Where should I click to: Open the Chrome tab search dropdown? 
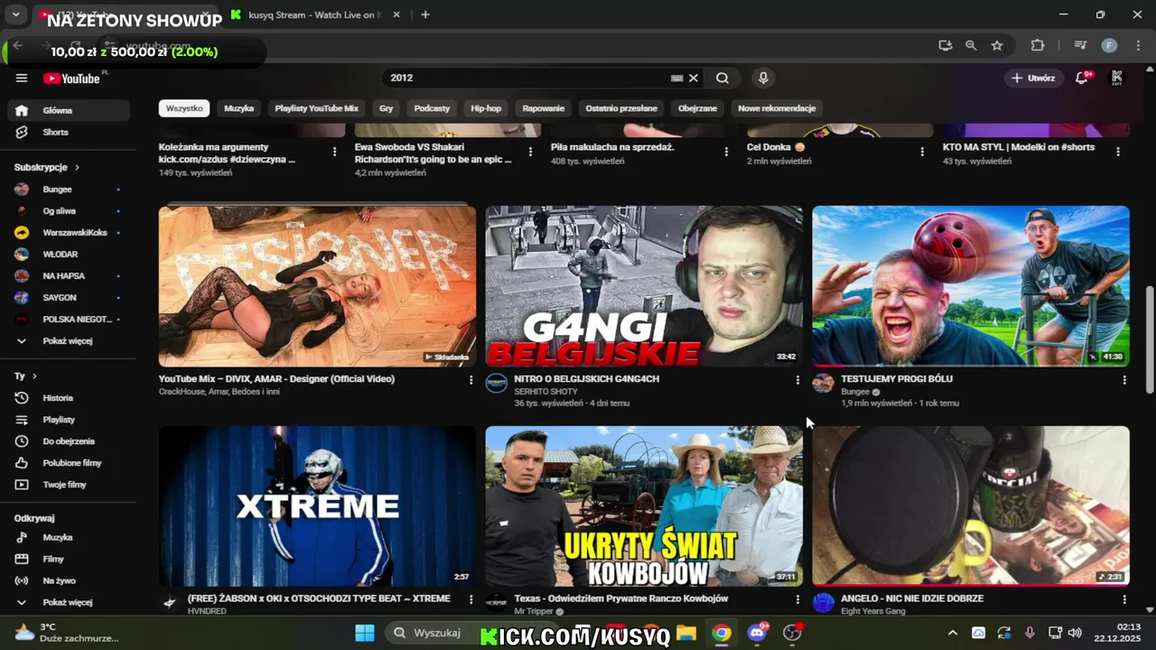tap(16, 14)
